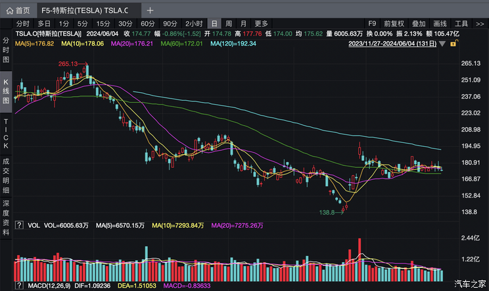
Task: Select the F5-特斯拉(TESLA) TSLA tab
Action: coord(89,11)
